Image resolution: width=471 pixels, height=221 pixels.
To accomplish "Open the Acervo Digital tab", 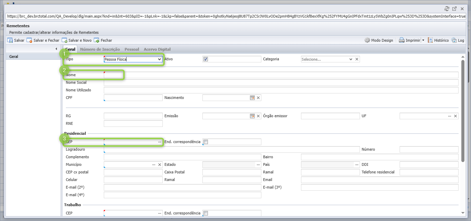I will 157,49.
